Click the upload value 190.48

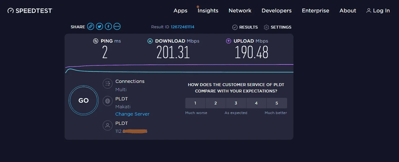[251, 52]
